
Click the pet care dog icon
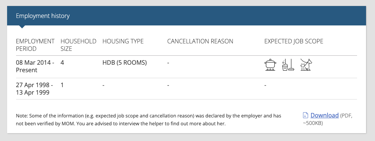coord(306,65)
